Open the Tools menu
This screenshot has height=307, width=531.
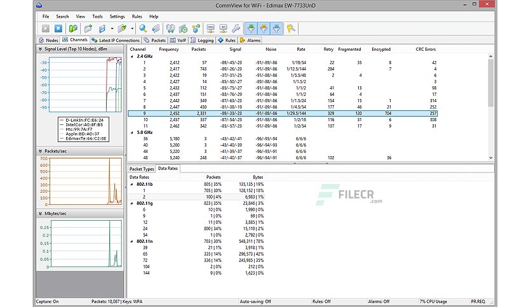click(x=97, y=16)
